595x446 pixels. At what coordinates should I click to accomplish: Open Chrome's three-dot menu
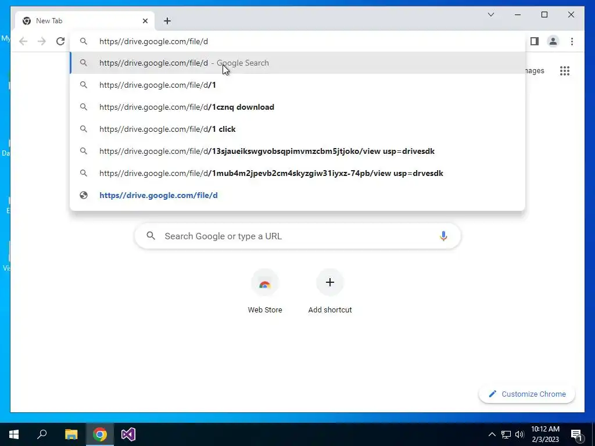(572, 41)
